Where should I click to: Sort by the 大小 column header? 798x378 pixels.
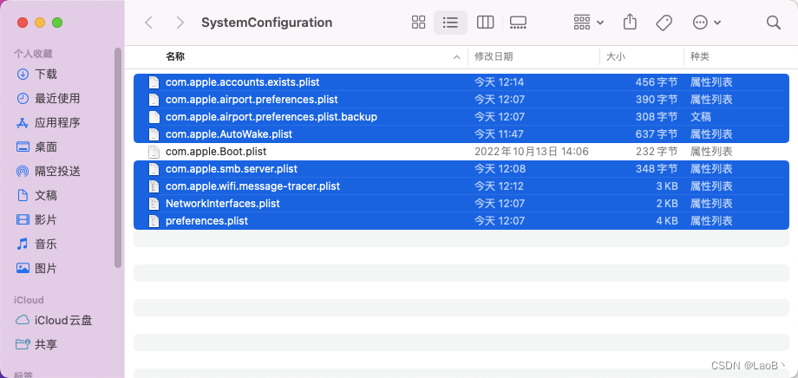click(x=615, y=56)
